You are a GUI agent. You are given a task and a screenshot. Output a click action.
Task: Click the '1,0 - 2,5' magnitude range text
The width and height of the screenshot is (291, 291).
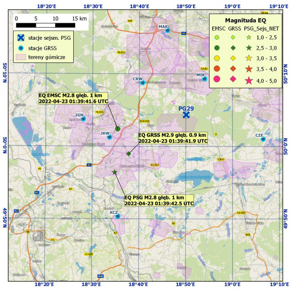(266, 38)
